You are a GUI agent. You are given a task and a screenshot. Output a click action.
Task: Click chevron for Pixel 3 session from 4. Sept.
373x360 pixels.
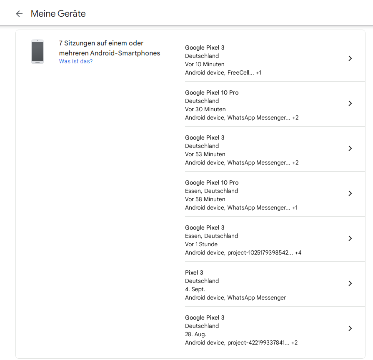(x=350, y=283)
